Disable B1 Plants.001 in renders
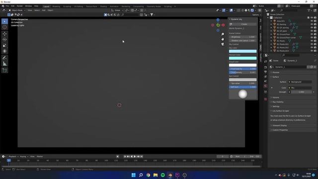Image resolution: width=318 pixels, height=179 pixels. coord(315,44)
